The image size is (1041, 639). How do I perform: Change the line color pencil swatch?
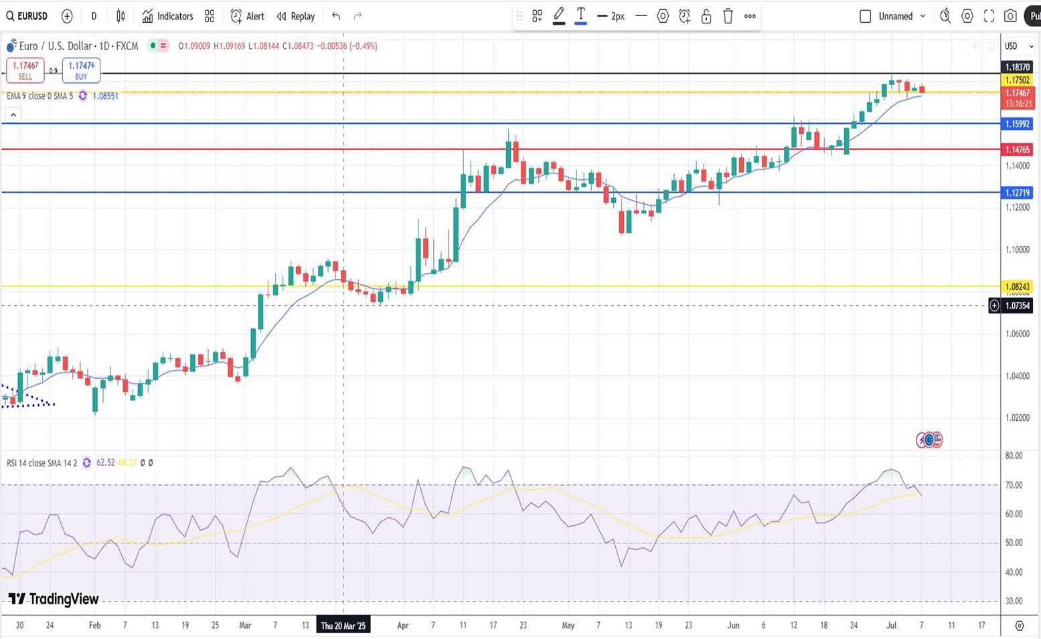point(559,16)
